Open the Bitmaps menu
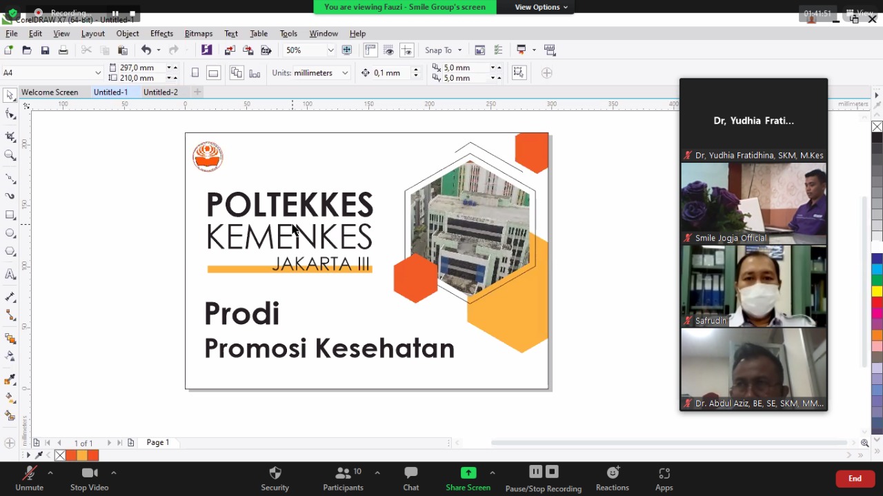The height and width of the screenshot is (496, 883). pos(198,33)
